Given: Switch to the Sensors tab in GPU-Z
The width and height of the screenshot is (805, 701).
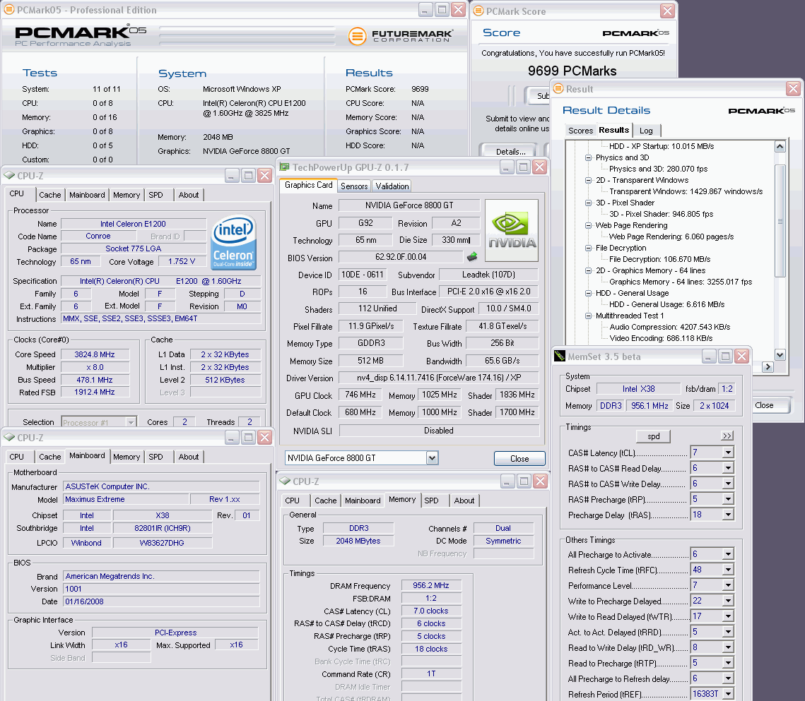Looking at the screenshot, I should 354,186.
